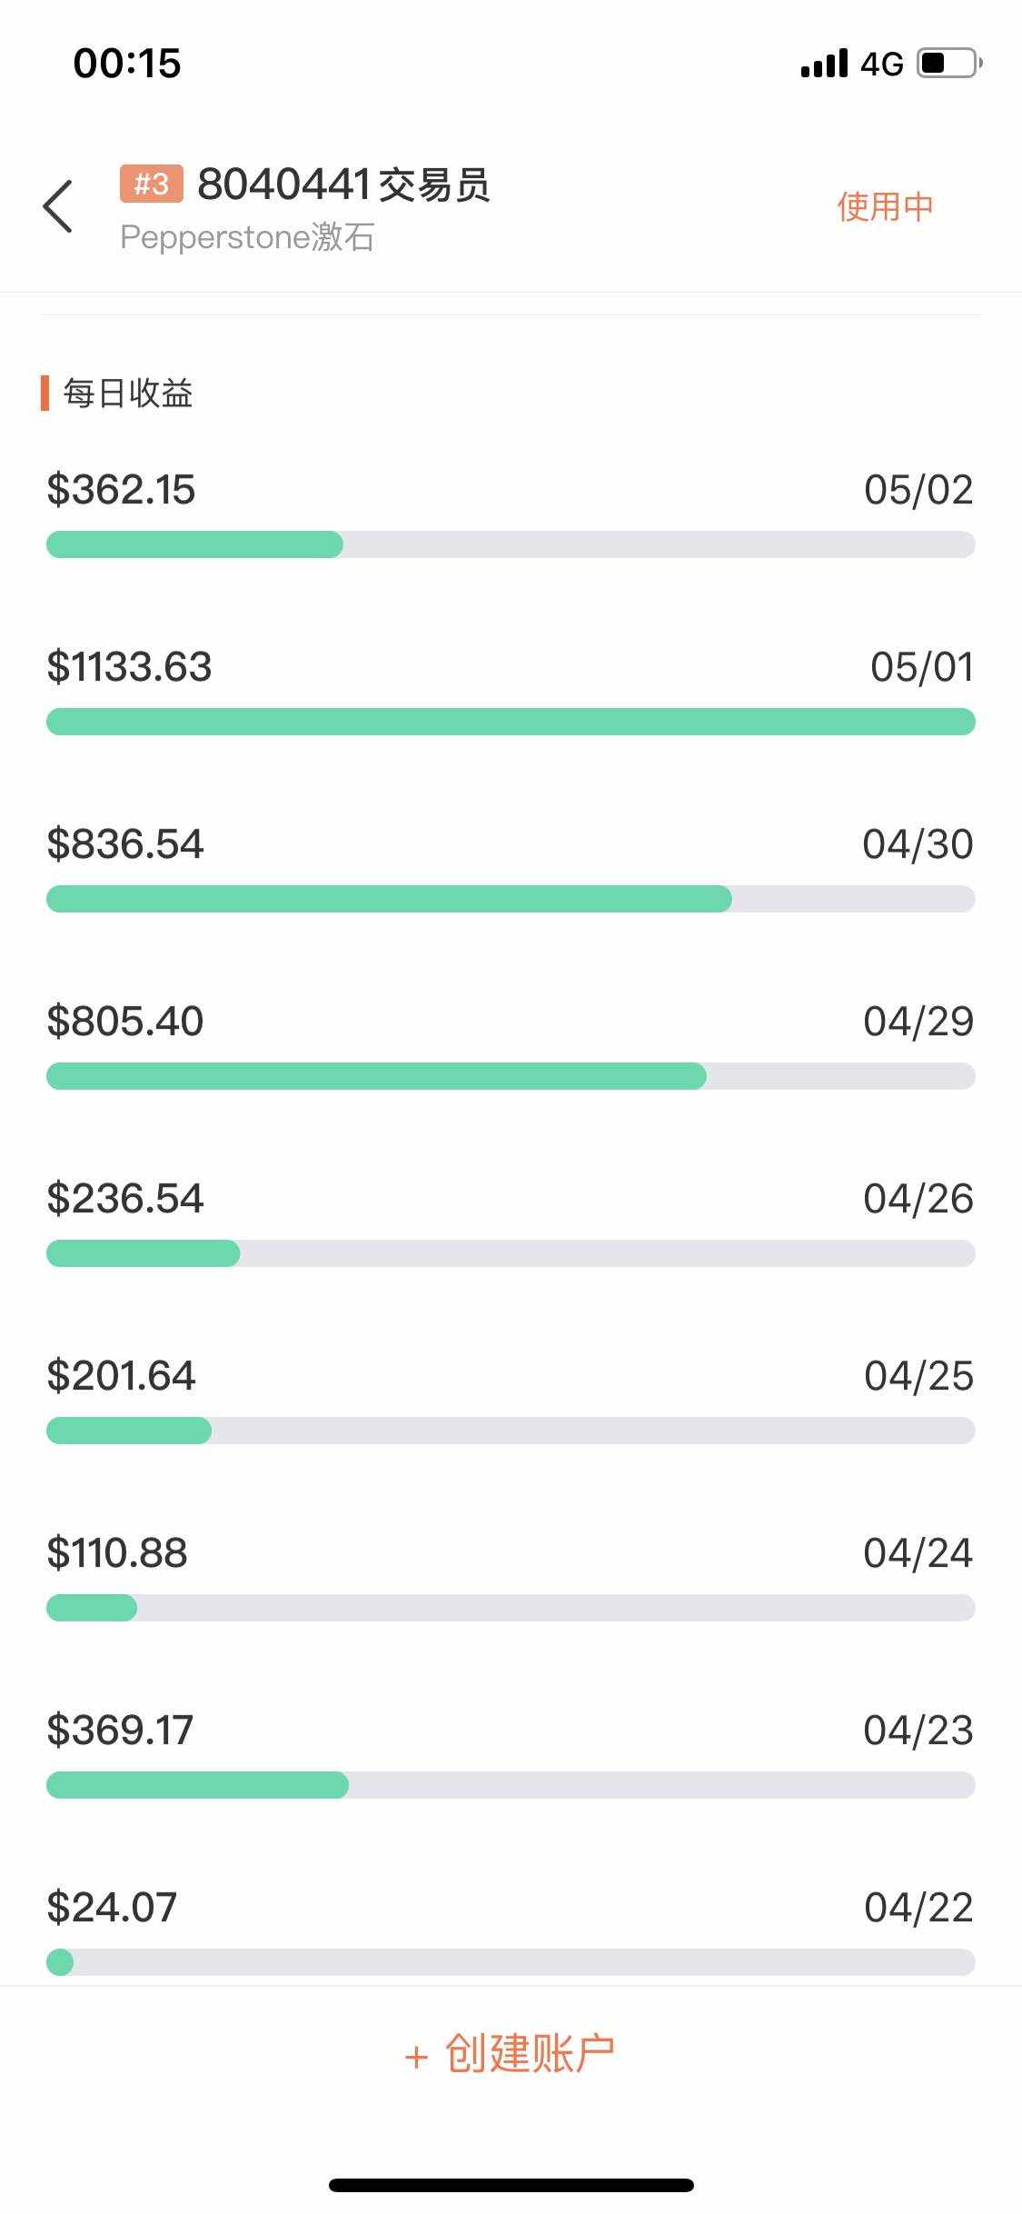Tap the 创建账户 create account button

(511, 2054)
